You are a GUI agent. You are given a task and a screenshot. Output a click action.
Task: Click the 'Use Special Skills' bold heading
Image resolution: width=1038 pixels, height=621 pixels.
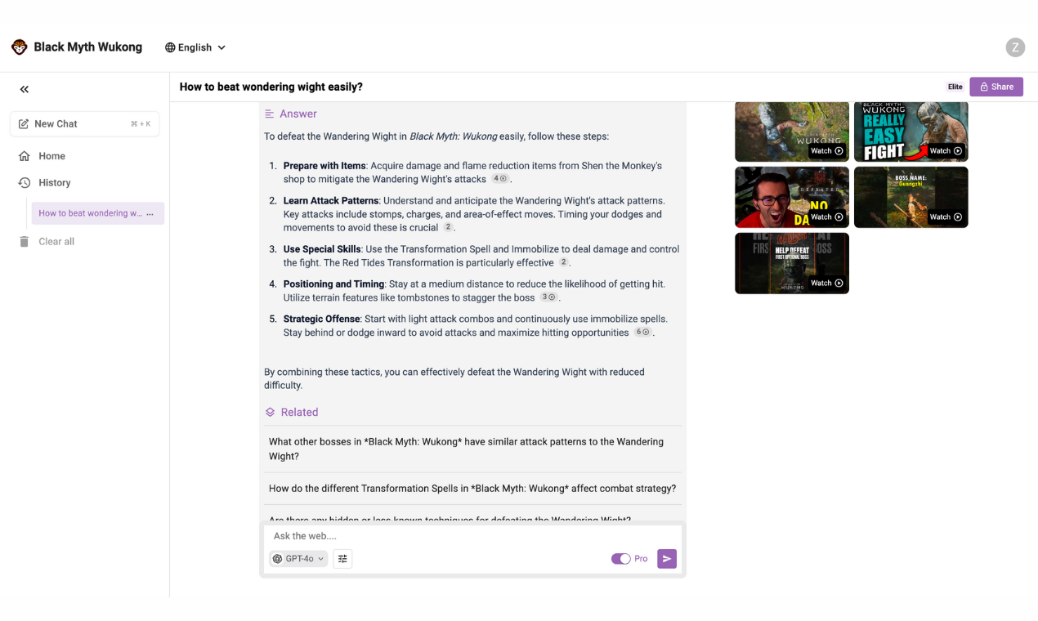(x=322, y=249)
